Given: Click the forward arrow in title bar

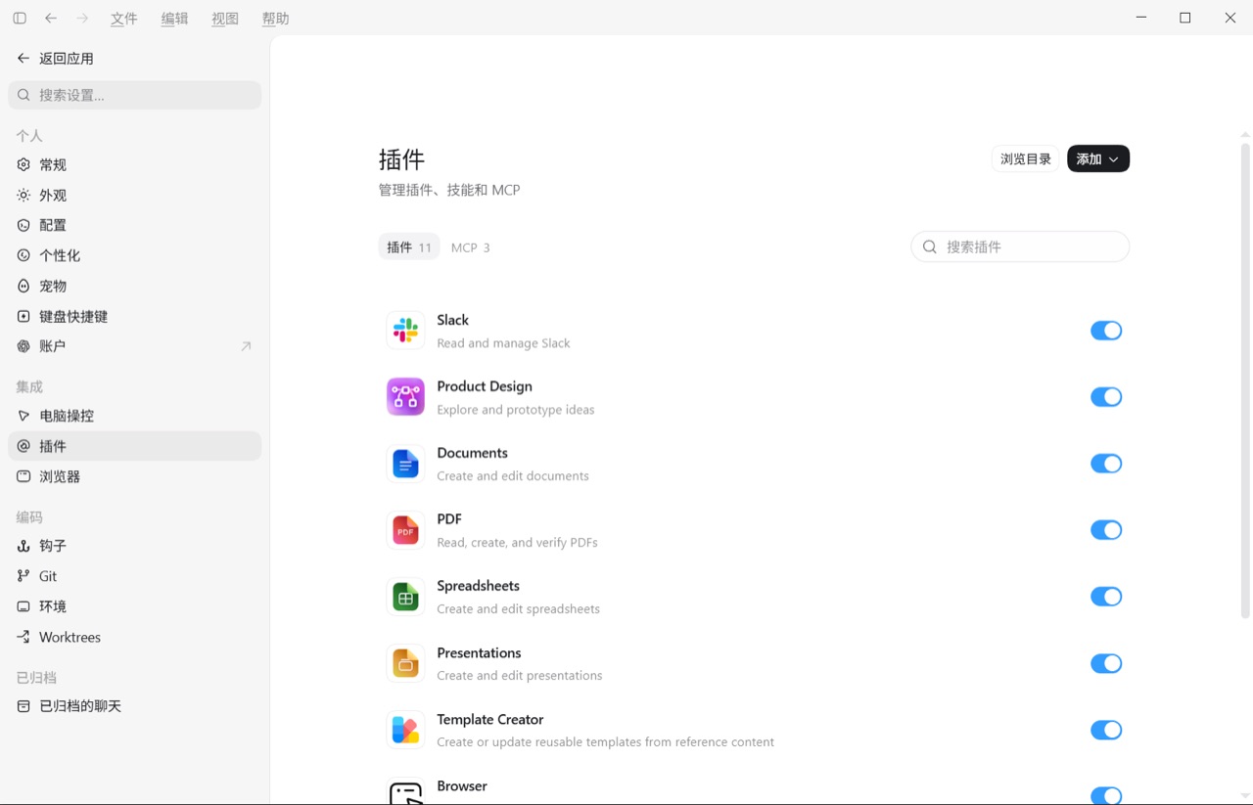Looking at the screenshot, I should pyautogui.click(x=82, y=19).
